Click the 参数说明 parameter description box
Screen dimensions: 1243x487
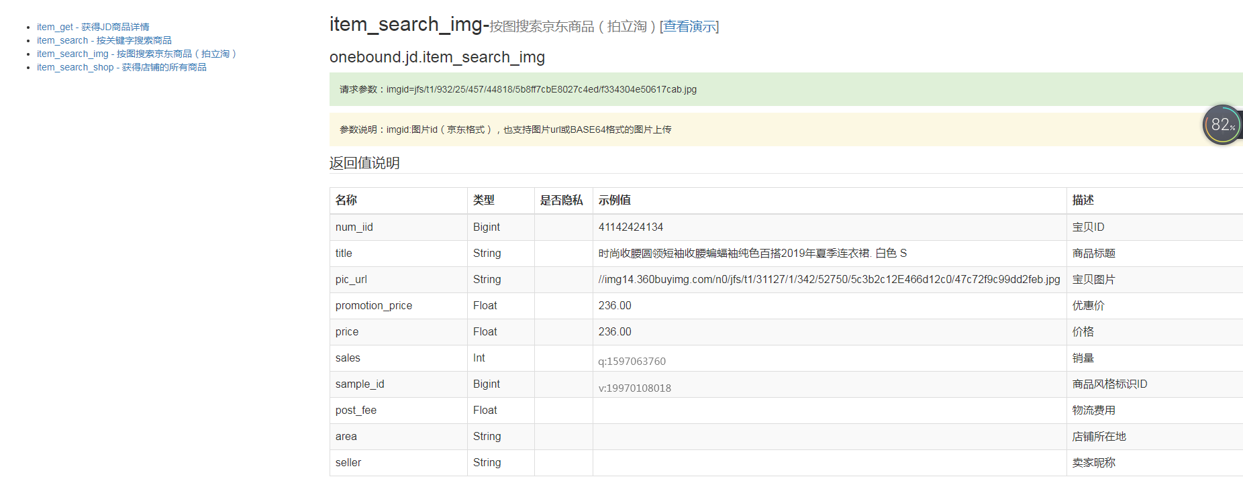coord(786,129)
